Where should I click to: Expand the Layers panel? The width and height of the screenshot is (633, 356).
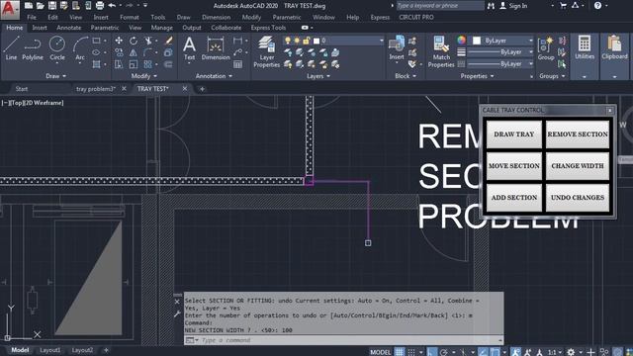(x=318, y=76)
